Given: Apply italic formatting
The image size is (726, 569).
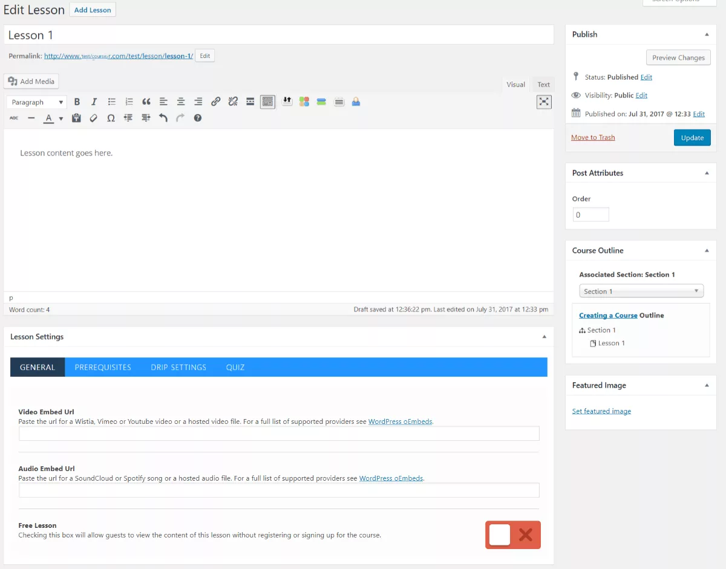Looking at the screenshot, I should coord(94,102).
